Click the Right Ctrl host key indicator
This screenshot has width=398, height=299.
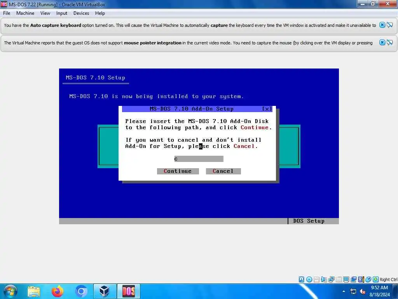(x=388, y=280)
